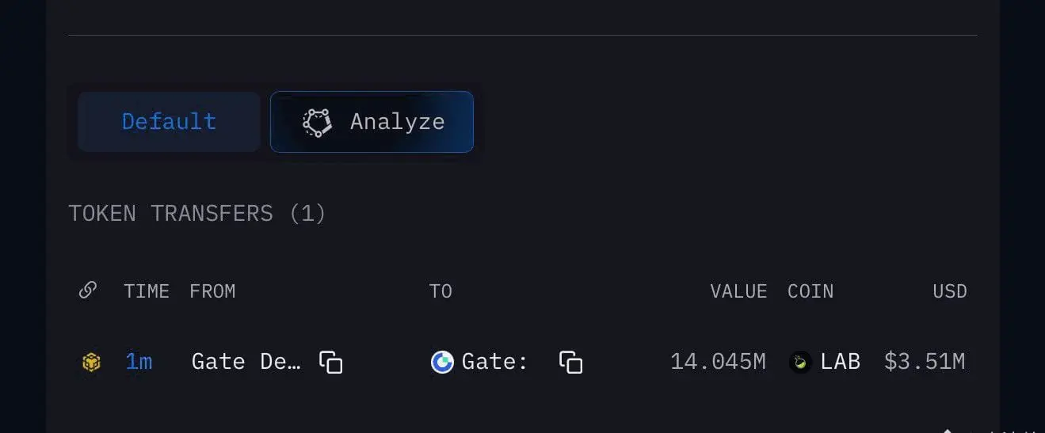
Task: Copy the Gate De… sender address
Action: (x=330, y=362)
